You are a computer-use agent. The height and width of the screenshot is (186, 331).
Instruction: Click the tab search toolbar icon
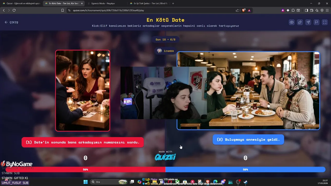pos(298,10)
